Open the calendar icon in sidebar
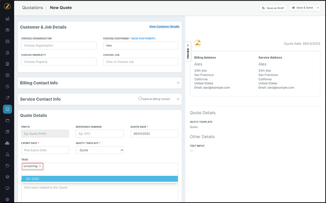Image resolution: width=326 pixels, height=203 pixels. tap(7, 41)
